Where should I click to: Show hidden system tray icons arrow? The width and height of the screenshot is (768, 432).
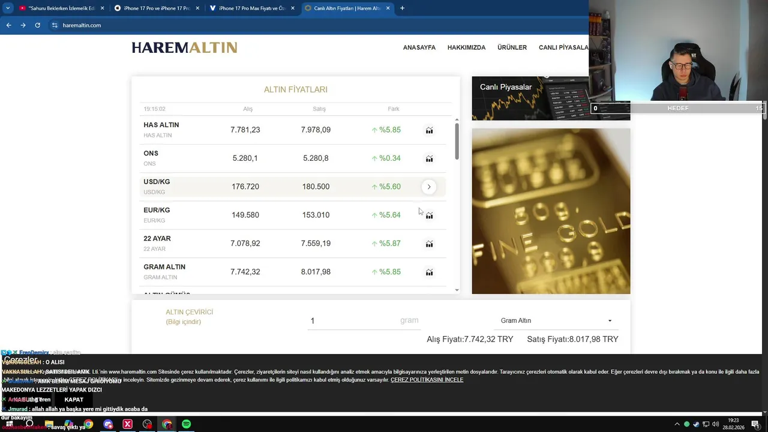tap(677, 424)
